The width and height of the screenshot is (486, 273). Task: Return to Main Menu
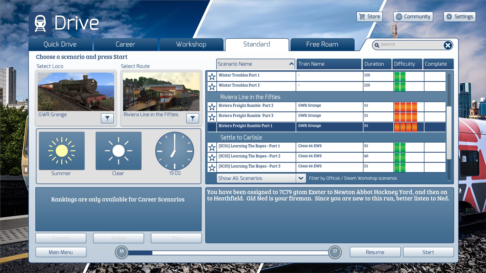(61, 252)
